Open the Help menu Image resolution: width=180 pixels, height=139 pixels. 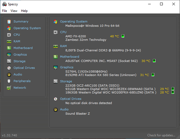point(24,11)
